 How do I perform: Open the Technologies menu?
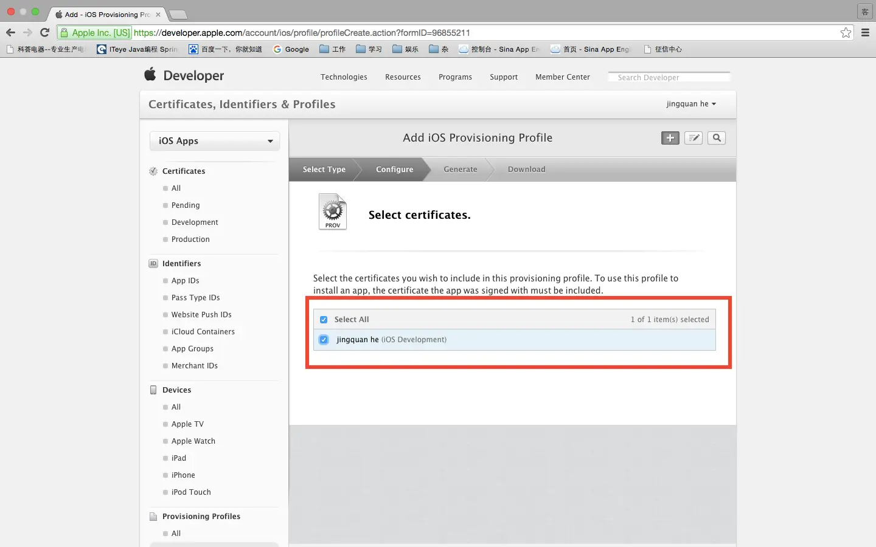pos(344,77)
